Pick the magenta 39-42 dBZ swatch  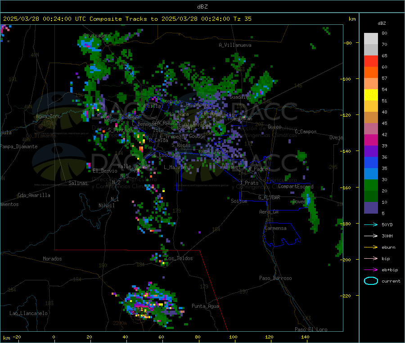point(371,140)
